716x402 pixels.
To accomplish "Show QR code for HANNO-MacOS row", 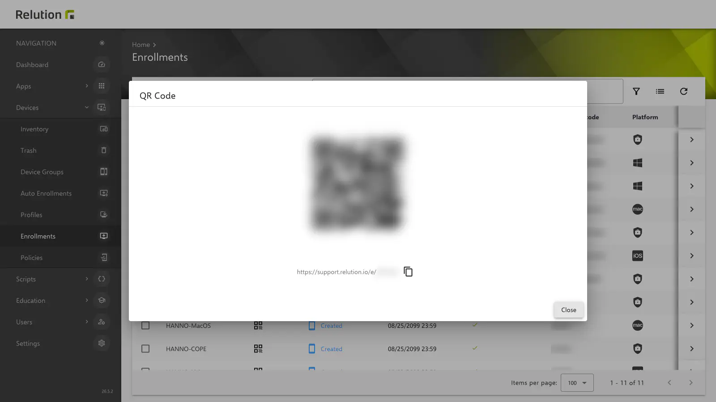I will click(258, 326).
